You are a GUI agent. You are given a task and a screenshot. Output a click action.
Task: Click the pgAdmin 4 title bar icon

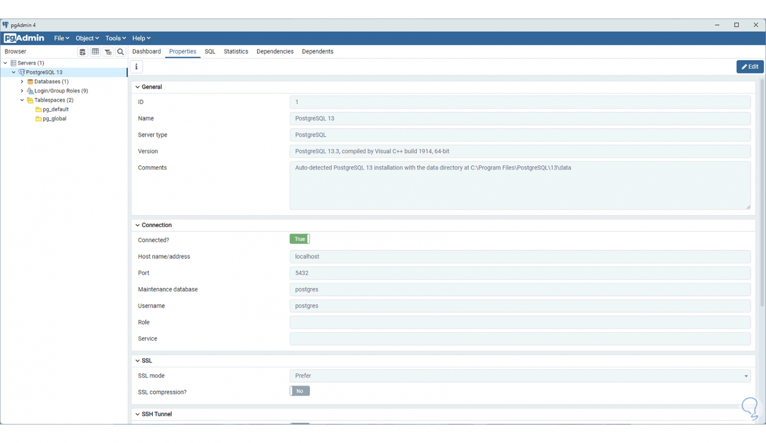[6, 25]
